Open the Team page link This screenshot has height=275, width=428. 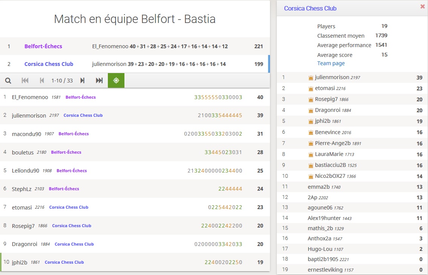pos(331,63)
